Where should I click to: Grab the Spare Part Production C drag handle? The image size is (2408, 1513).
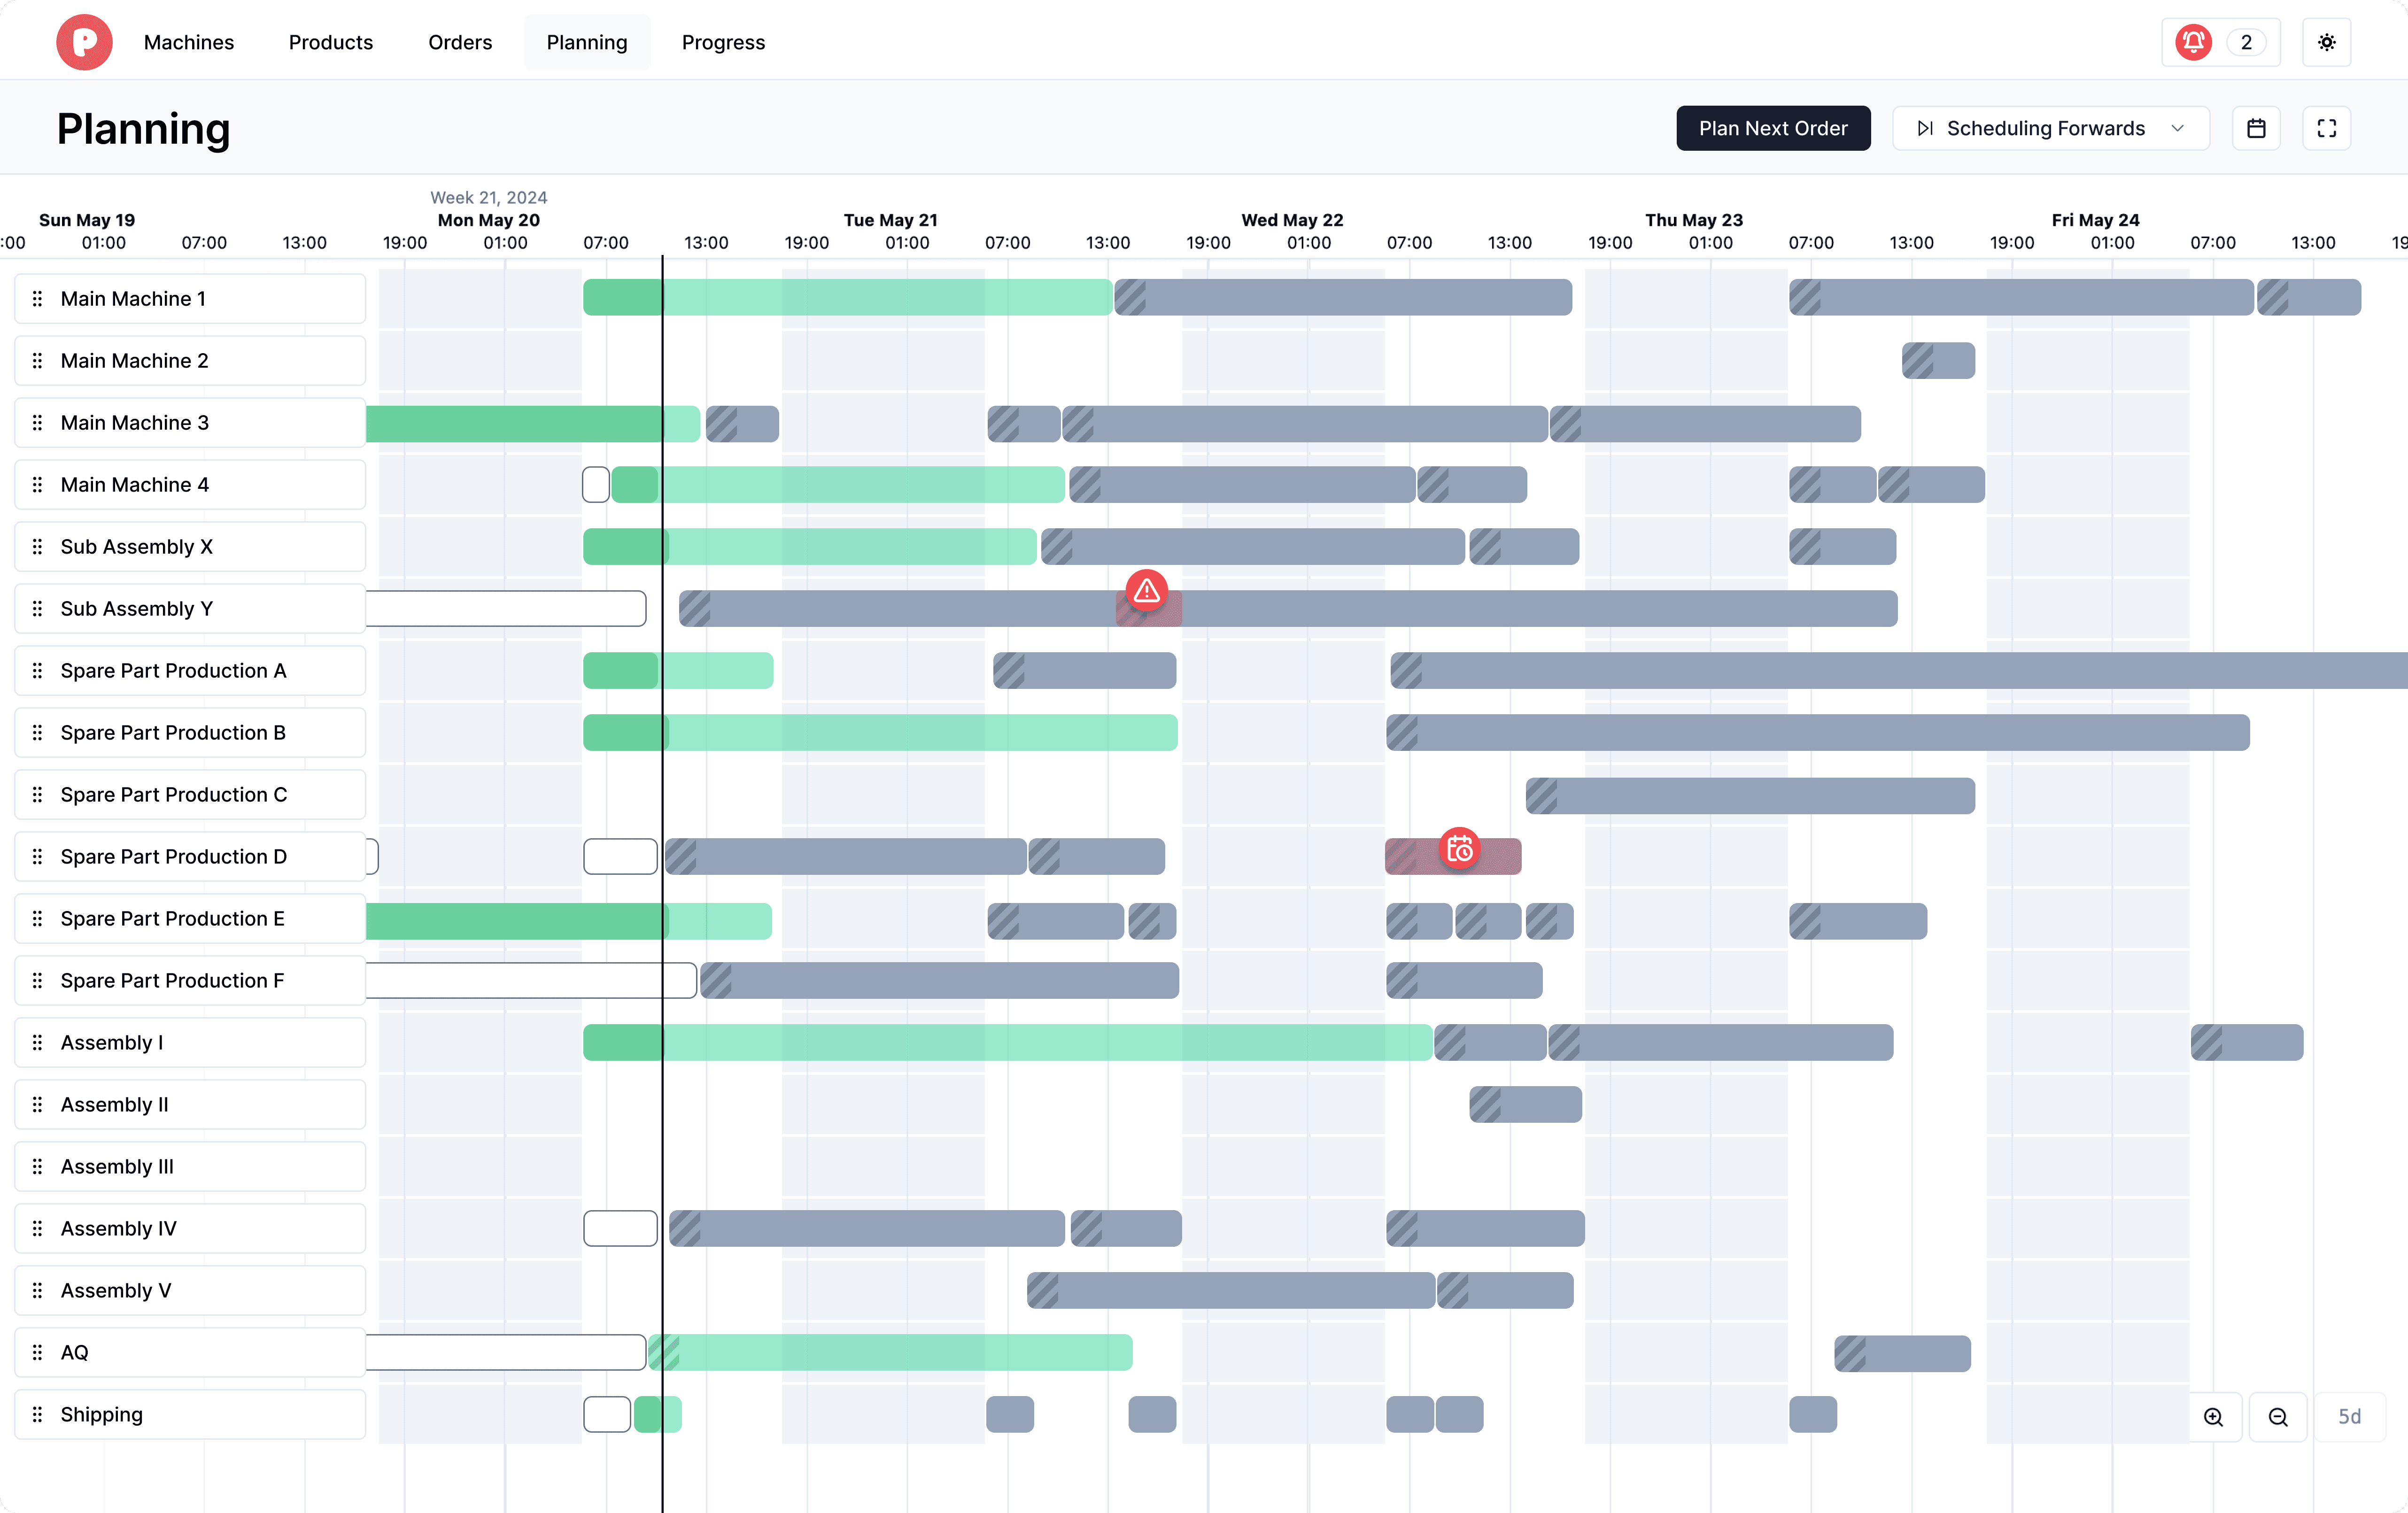pyautogui.click(x=38, y=795)
